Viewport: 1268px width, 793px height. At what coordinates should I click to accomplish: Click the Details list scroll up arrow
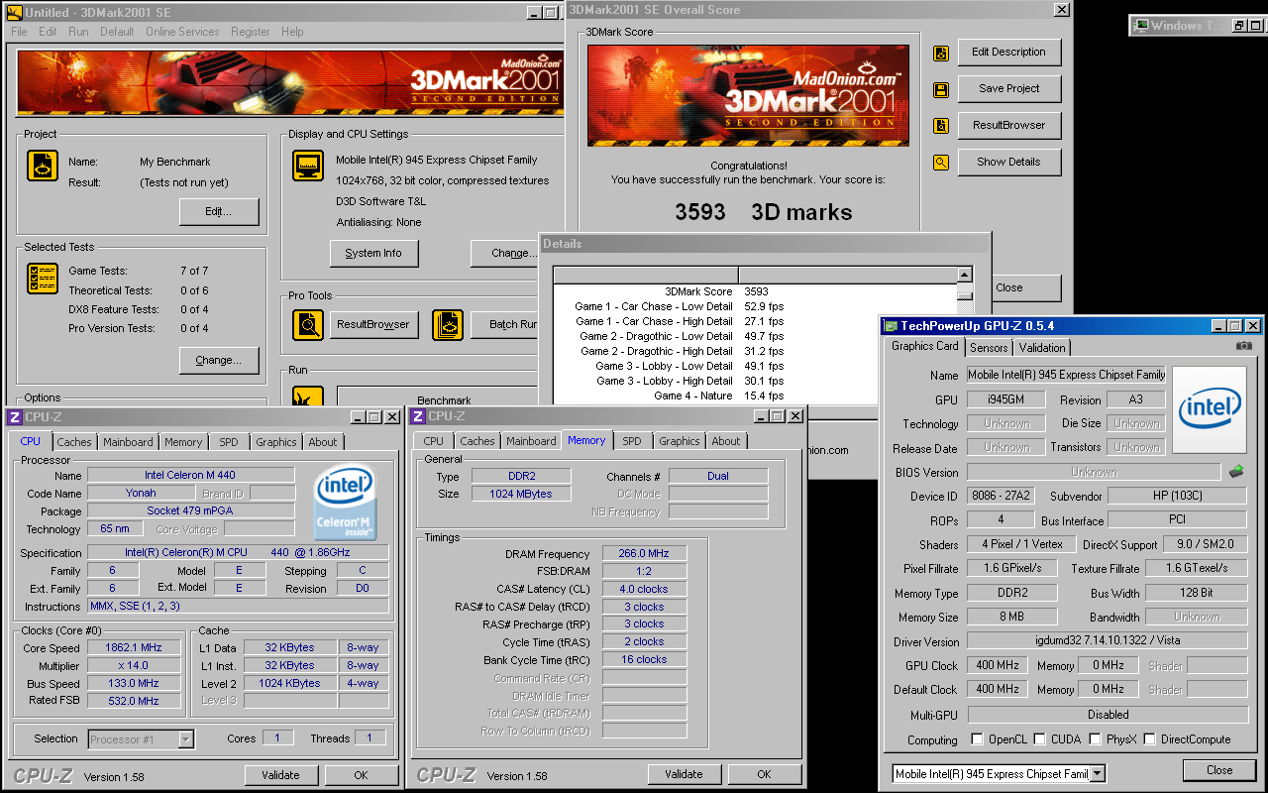pos(965,275)
